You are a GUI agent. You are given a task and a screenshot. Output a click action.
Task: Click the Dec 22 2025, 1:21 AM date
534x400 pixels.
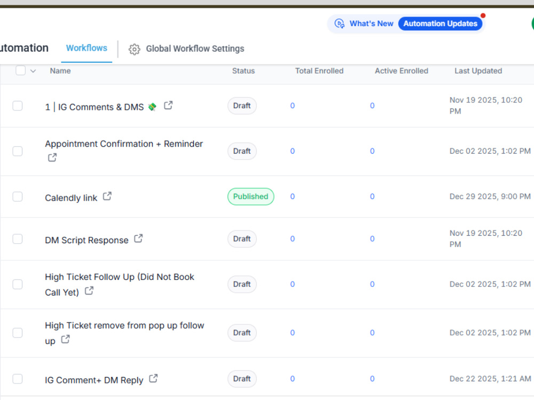[x=490, y=379]
